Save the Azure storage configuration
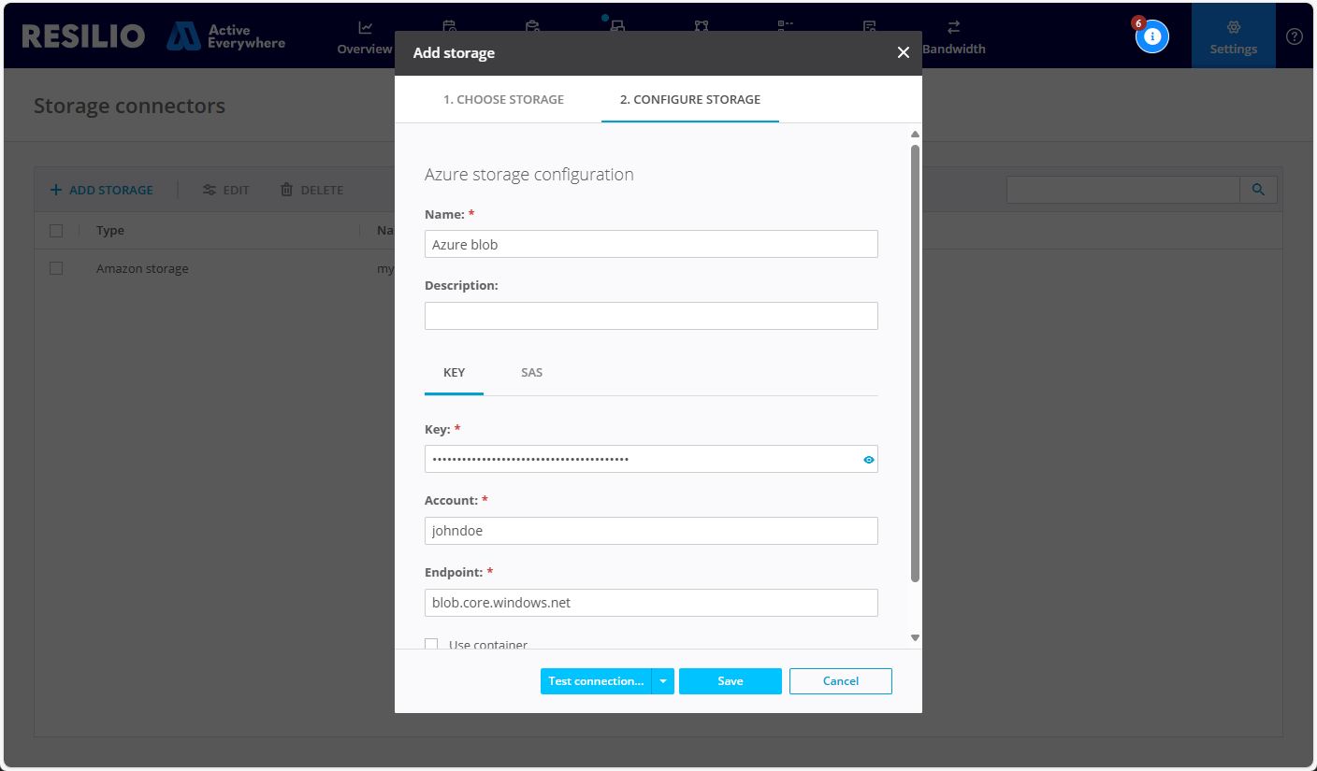 point(730,680)
